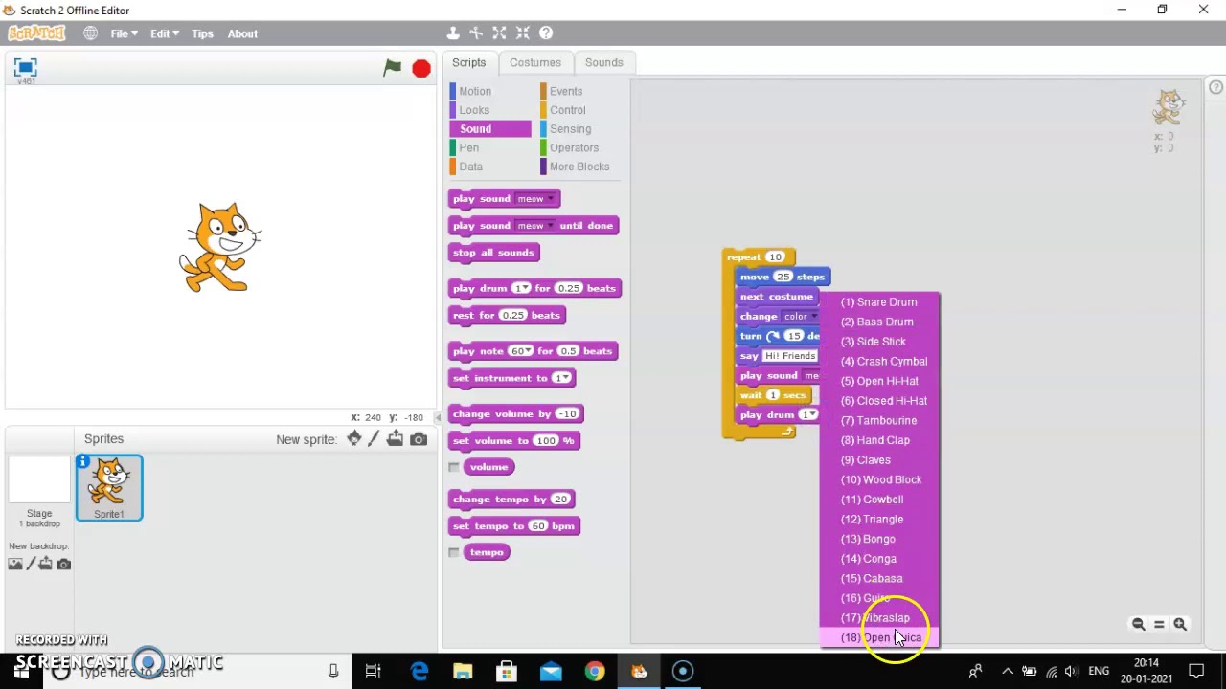Upload sprite from file icon

coord(395,439)
